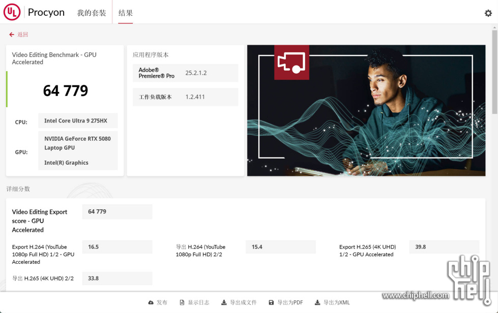Viewport: 498px width, 313px height.
Task: Click the 详细分数 section heading
Action: (x=18, y=189)
